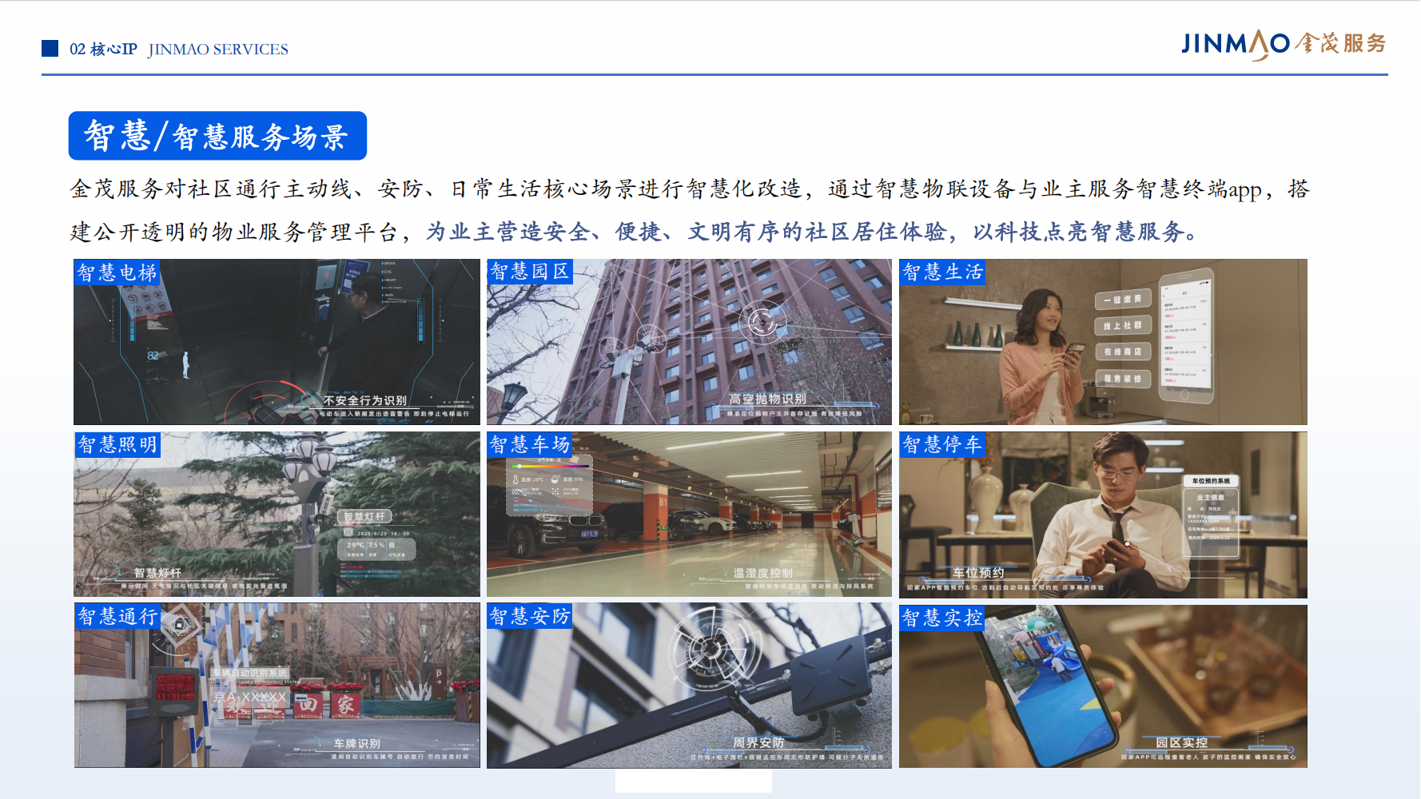This screenshot has height=799, width=1421.
Task: Open the 智慧安防 perimeter device thumbnail
Action: 689,686
